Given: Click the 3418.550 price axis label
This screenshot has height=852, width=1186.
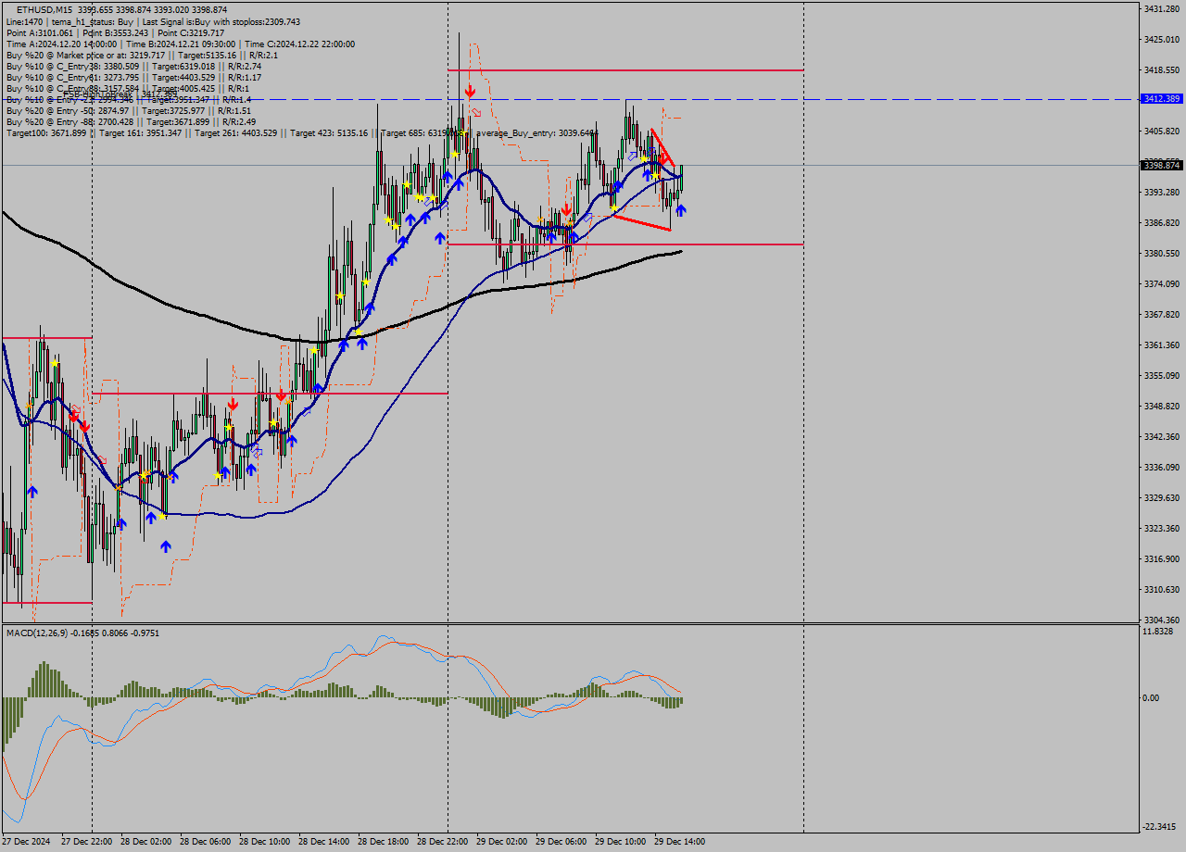Looking at the screenshot, I should coord(1161,69).
